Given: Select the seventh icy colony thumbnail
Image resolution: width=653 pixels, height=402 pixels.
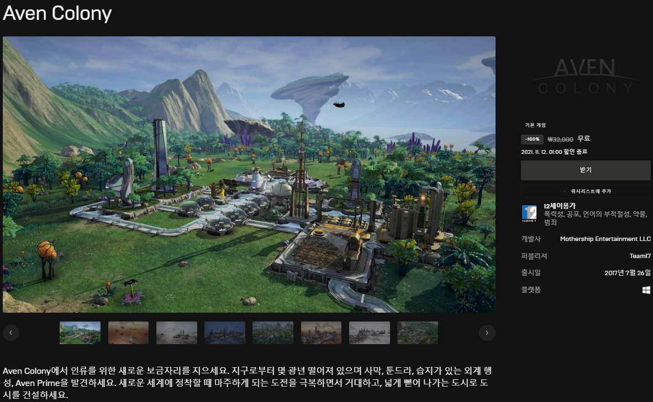Looking at the screenshot, I should 370,333.
